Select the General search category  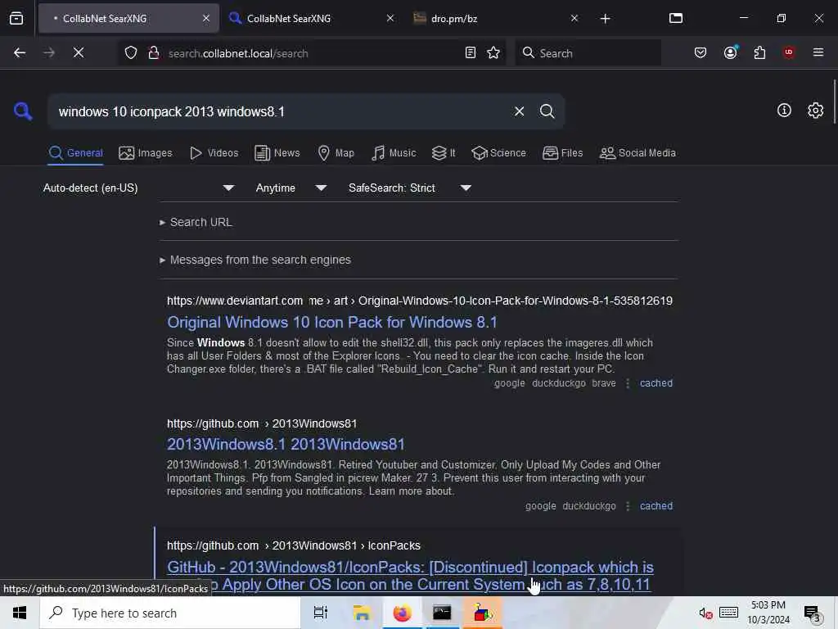[x=75, y=153]
